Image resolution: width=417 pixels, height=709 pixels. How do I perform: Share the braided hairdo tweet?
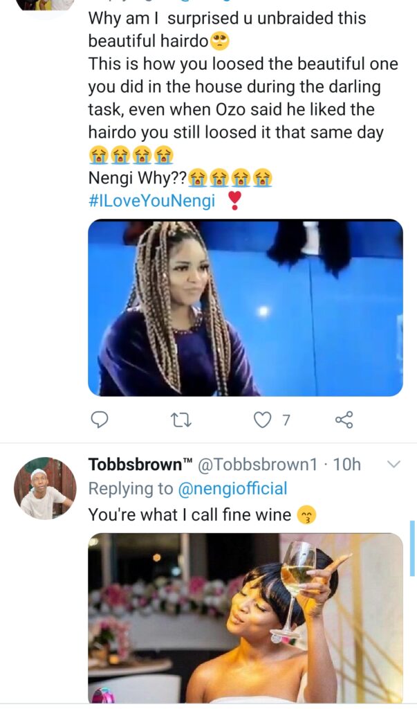click(x=344, y=419)
